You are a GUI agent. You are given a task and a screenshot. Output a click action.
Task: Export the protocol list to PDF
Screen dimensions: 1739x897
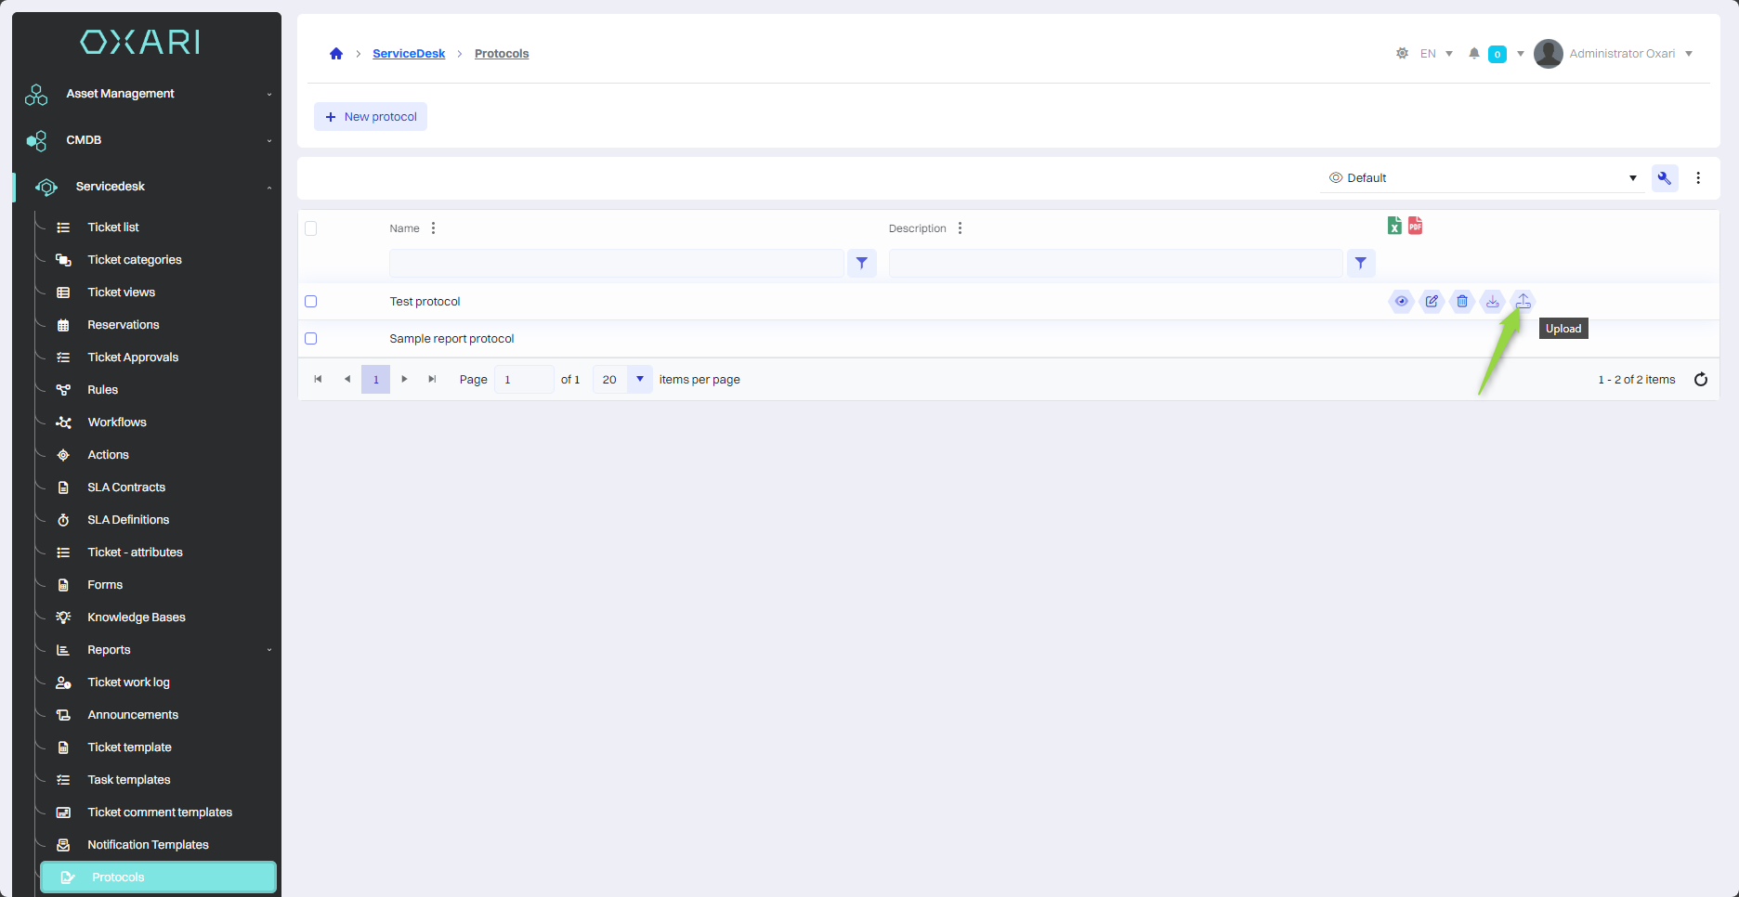pos(1415,226)
